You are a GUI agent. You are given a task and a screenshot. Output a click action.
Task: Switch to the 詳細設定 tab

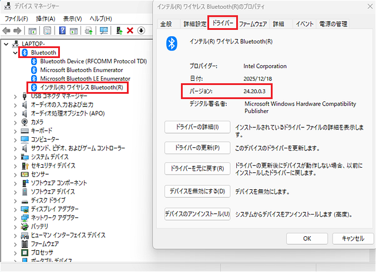point(195,24)
